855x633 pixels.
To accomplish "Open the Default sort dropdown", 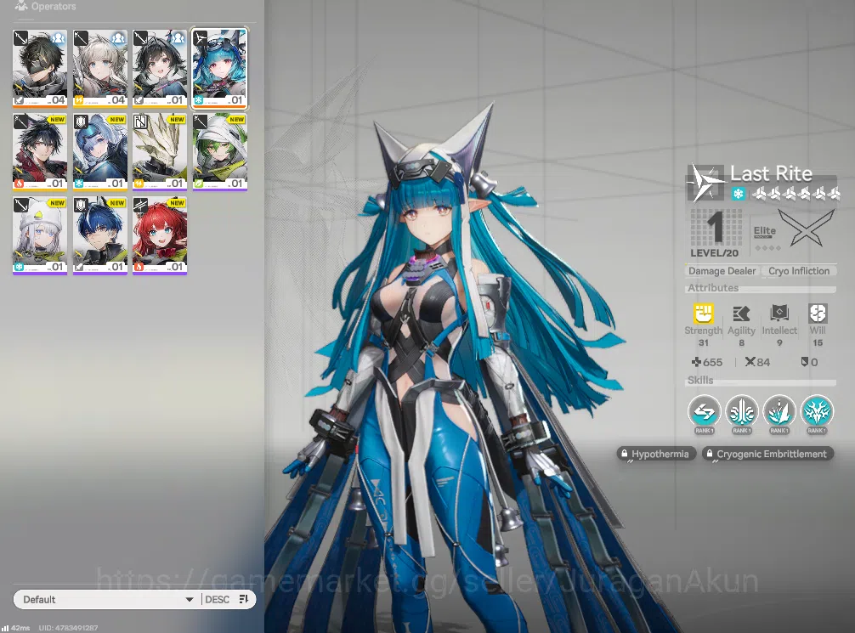I will coord(107,599).
